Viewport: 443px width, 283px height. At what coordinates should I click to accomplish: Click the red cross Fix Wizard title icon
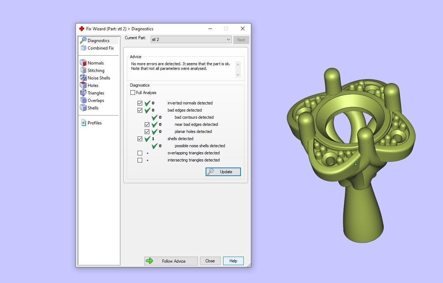coord(82,29)
